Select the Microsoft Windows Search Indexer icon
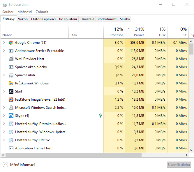 point(11,108)
